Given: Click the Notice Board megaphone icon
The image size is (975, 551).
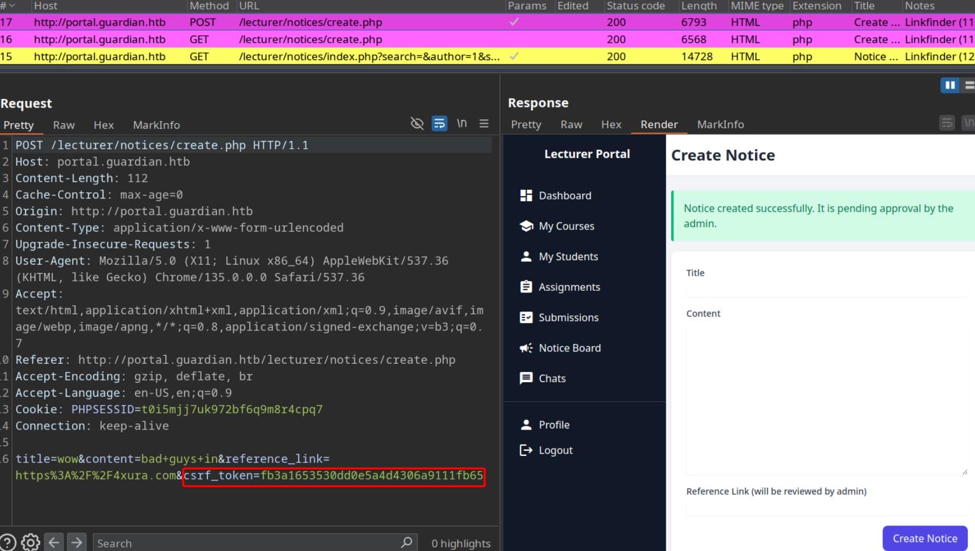Looking at the screenshot, I should tap(526, 348).
